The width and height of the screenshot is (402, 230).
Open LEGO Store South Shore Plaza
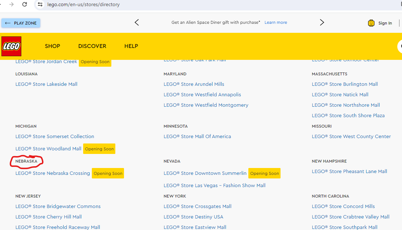coord(348,115)
